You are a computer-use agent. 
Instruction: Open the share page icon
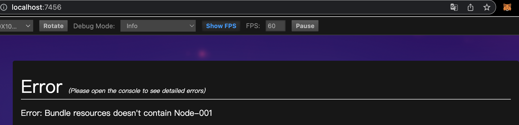(470, 7)
